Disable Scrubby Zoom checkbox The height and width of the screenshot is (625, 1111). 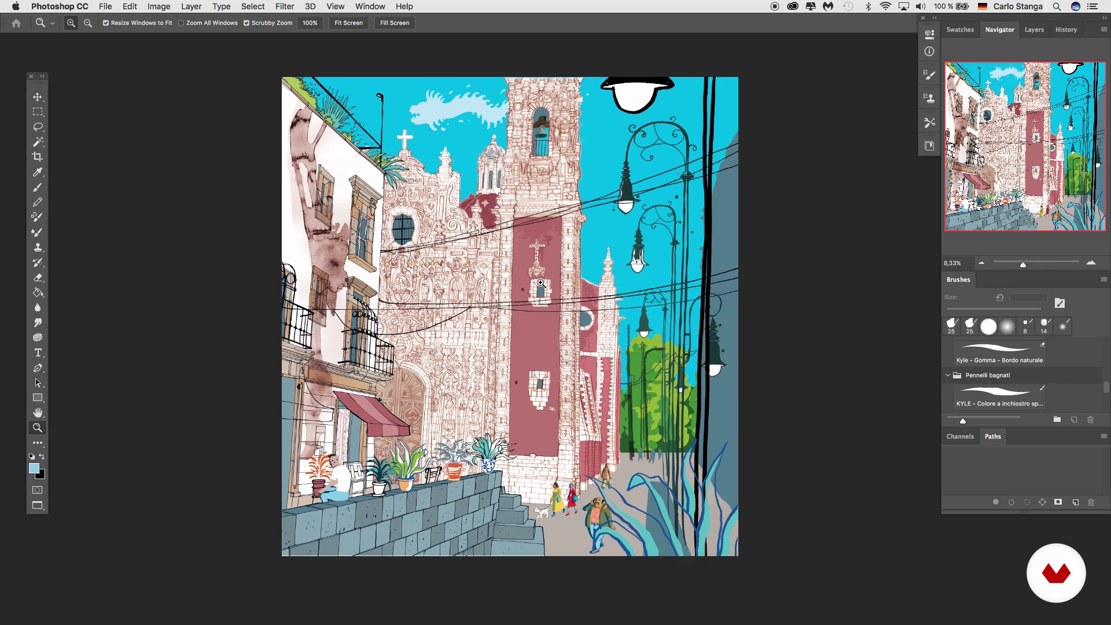(247, 23)
